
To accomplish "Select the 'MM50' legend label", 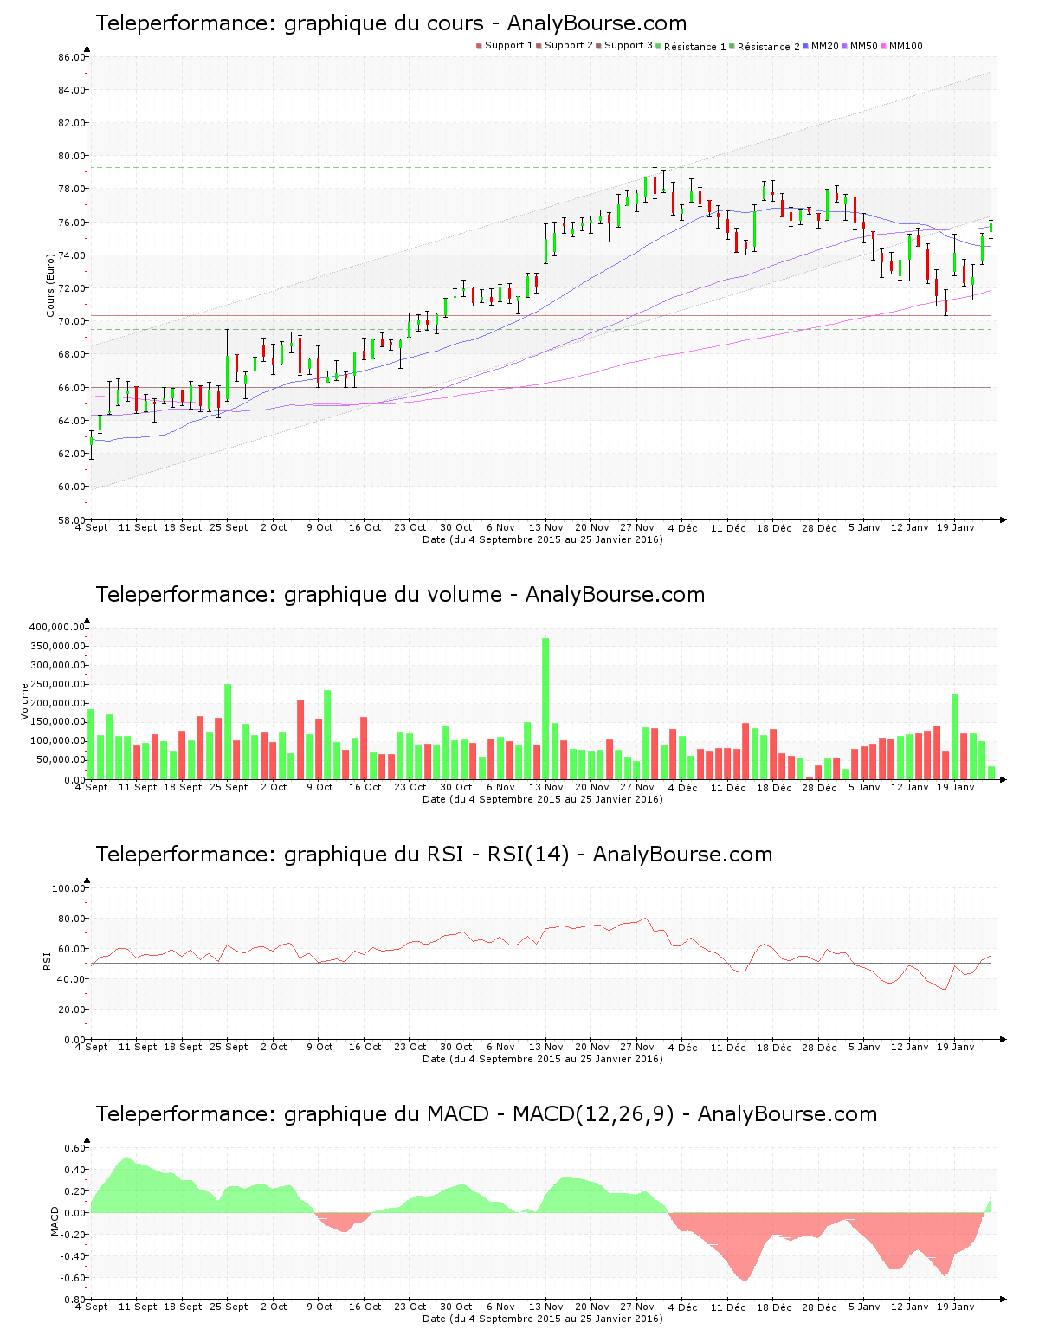I will (x=864, y=46).
